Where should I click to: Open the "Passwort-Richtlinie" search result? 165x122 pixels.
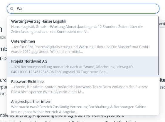82,87
